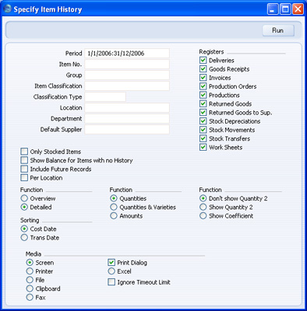Select the Amounts radio button

coord(114,216)
